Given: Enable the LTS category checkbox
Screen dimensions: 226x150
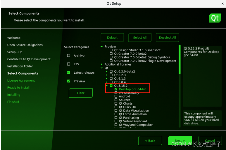Looking at the screenshot, I should click(69, 64).
